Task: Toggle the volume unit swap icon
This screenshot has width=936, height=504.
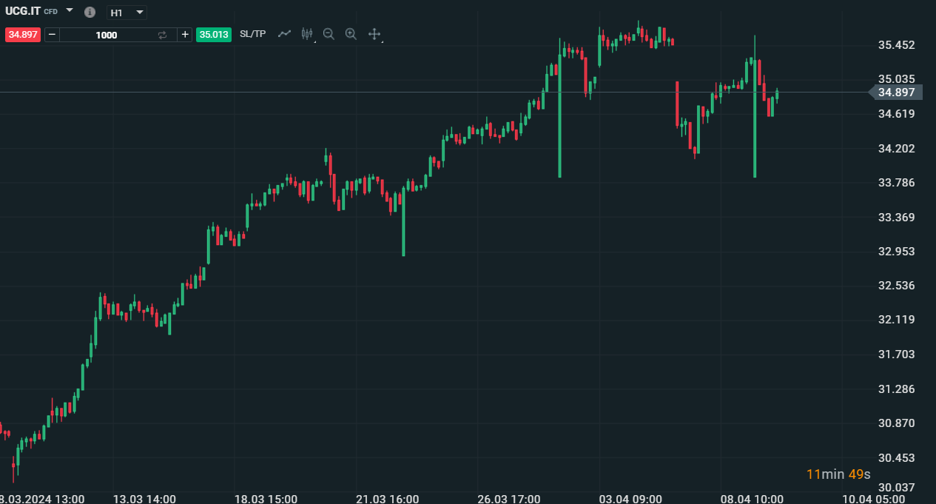Action: click(163, 35)
